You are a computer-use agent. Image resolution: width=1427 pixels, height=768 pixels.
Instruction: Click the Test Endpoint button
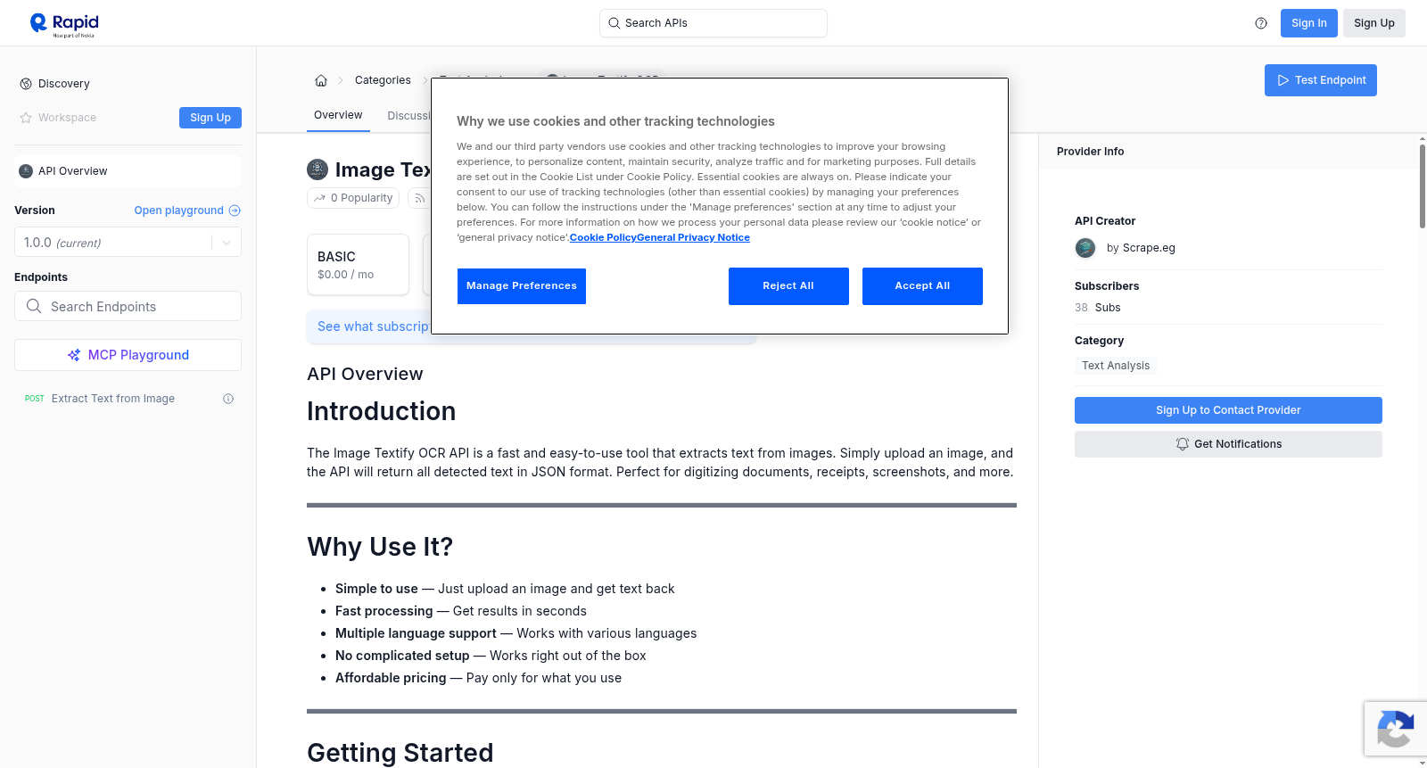1321,80
